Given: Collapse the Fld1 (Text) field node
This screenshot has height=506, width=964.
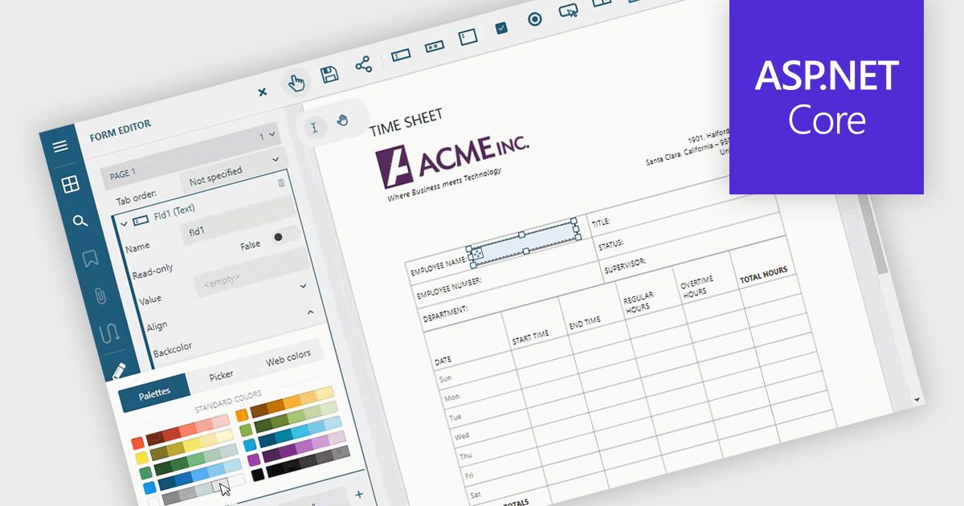Looking at the screenshot, I should coord(124,223).
